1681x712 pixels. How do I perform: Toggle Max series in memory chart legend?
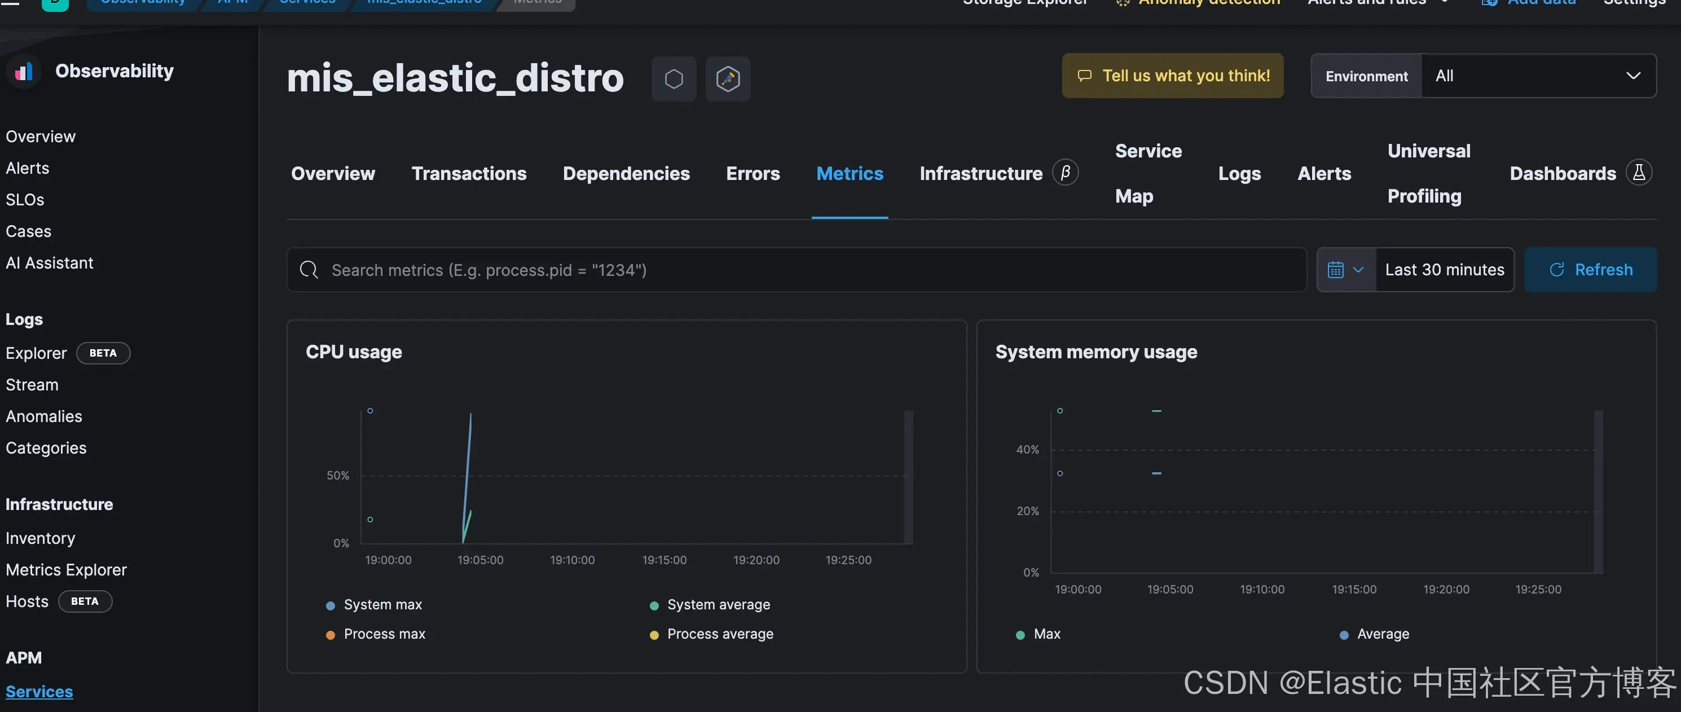[1047, 634]
